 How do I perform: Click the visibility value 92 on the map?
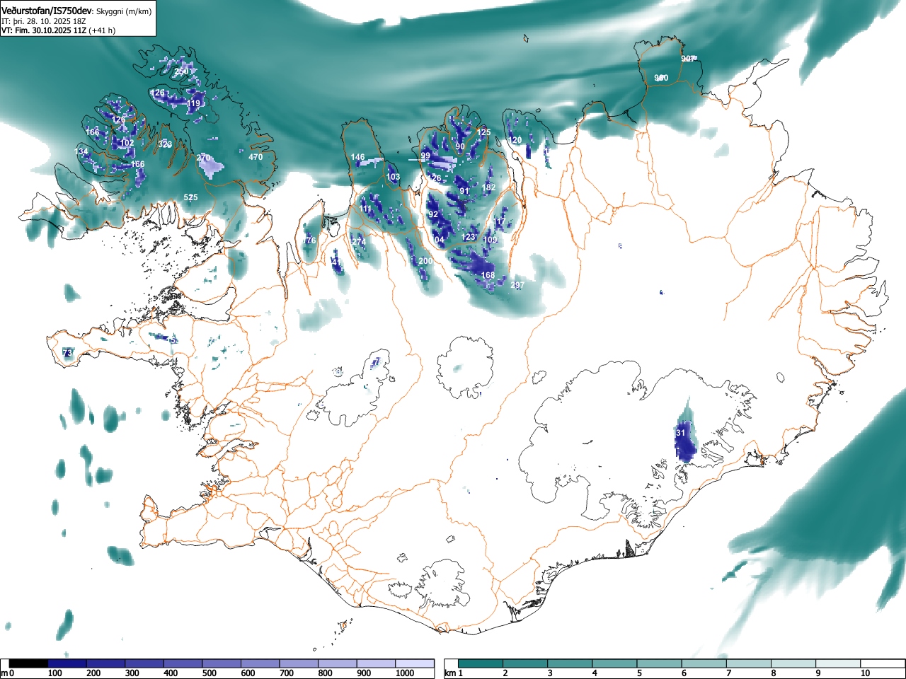(433, 214)
